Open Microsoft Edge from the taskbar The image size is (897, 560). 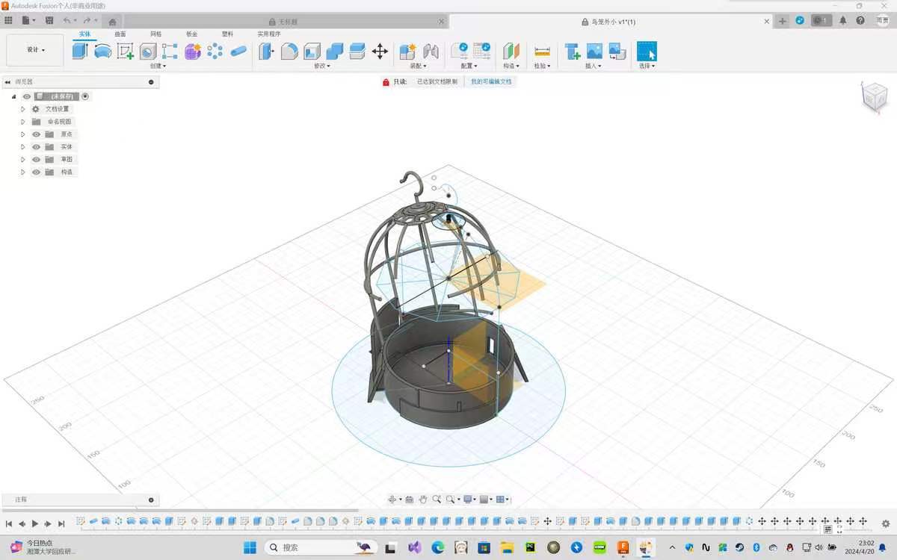[x=438, y=547]
